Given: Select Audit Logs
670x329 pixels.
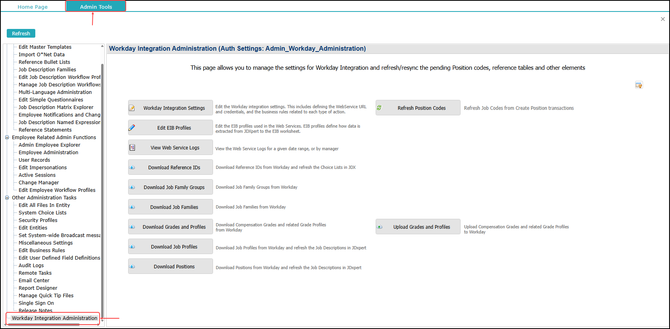Looking at the screenshot, I should tap(31, 266).
